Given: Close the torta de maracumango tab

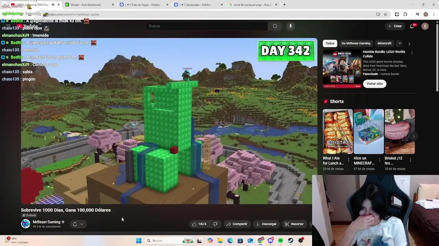Looking at the screenshot, I should click(x=276, y=5).
